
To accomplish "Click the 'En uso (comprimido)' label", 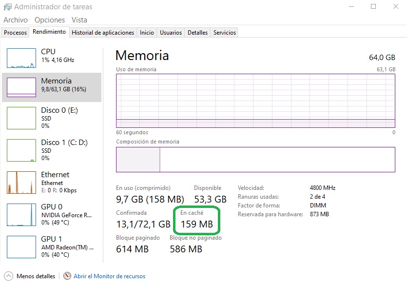I will [143, 188].
